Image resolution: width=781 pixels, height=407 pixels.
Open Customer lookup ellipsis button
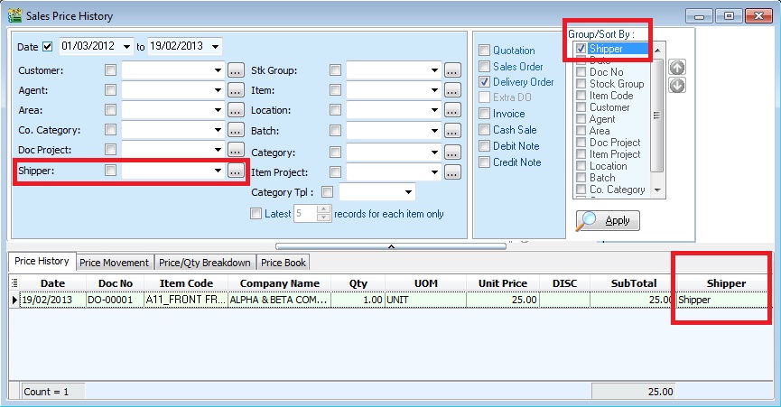coord(236,69)
